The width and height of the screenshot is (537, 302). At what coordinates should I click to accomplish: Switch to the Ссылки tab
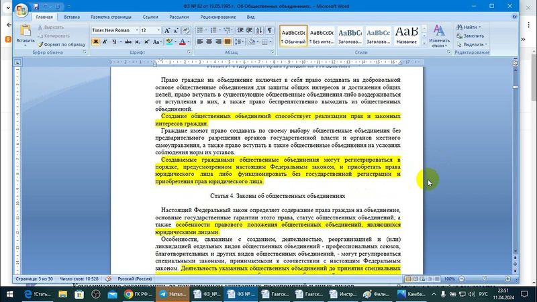pos(150,17)
